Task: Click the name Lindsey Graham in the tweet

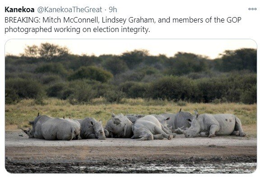Action: click(128, 20)
